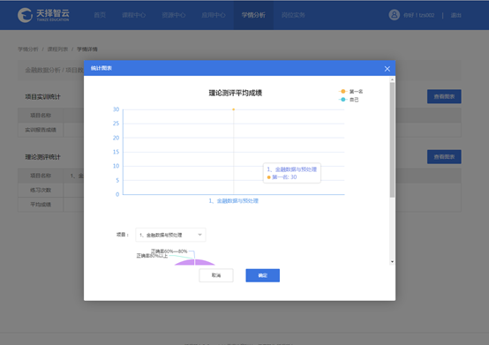This screenshot has width=489, height=345.
Task: Click the scrollbar down arrow in dialog
Action: (x=392, y=262)
